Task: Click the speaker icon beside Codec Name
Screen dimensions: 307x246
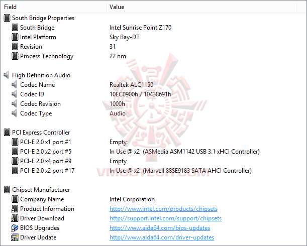Action: point(14,85)
